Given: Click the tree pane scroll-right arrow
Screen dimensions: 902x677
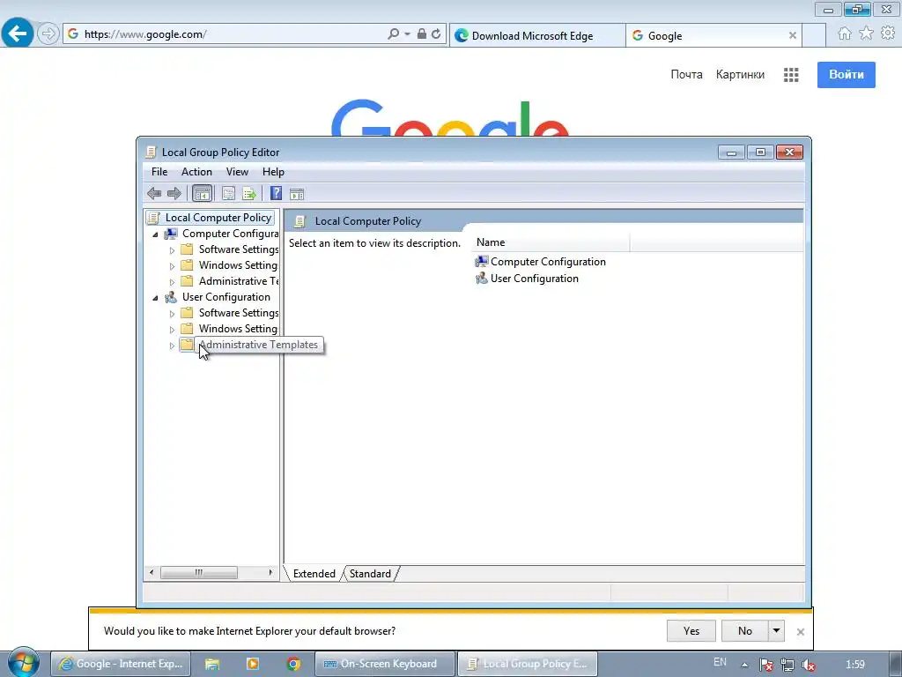Looking at the screenshot, I should 270,572.
